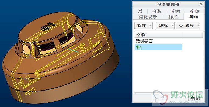
Task: Select the 截面 tab
Action: click(194, 17)
